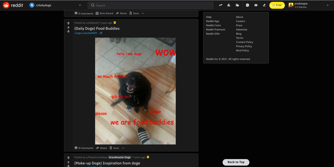Open the Reddit home logo
Viewport: 334px width, 167px height.
tap(13, 5)
